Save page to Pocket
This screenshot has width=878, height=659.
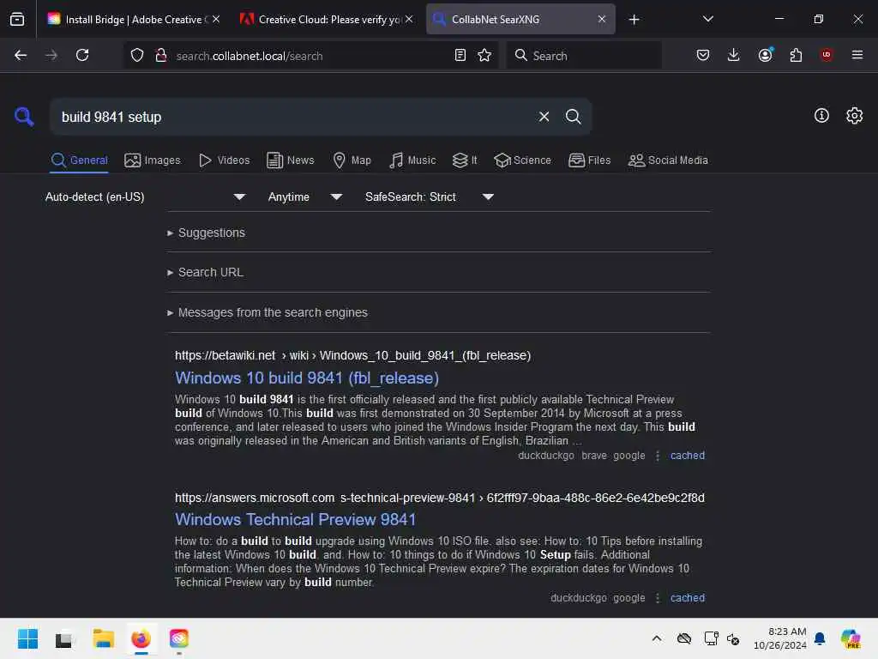coord(703,55)
